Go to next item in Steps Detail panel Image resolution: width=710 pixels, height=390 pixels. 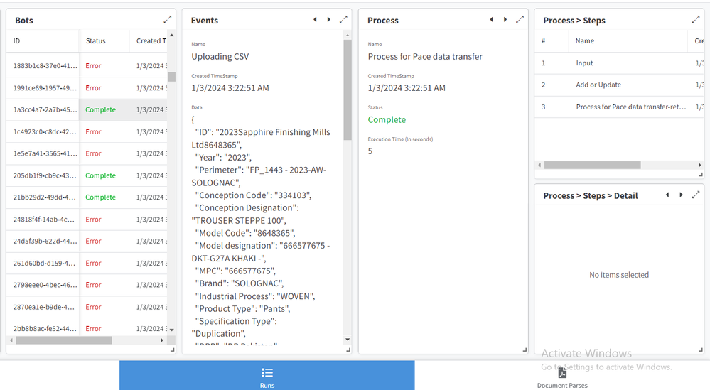[681, 195]
